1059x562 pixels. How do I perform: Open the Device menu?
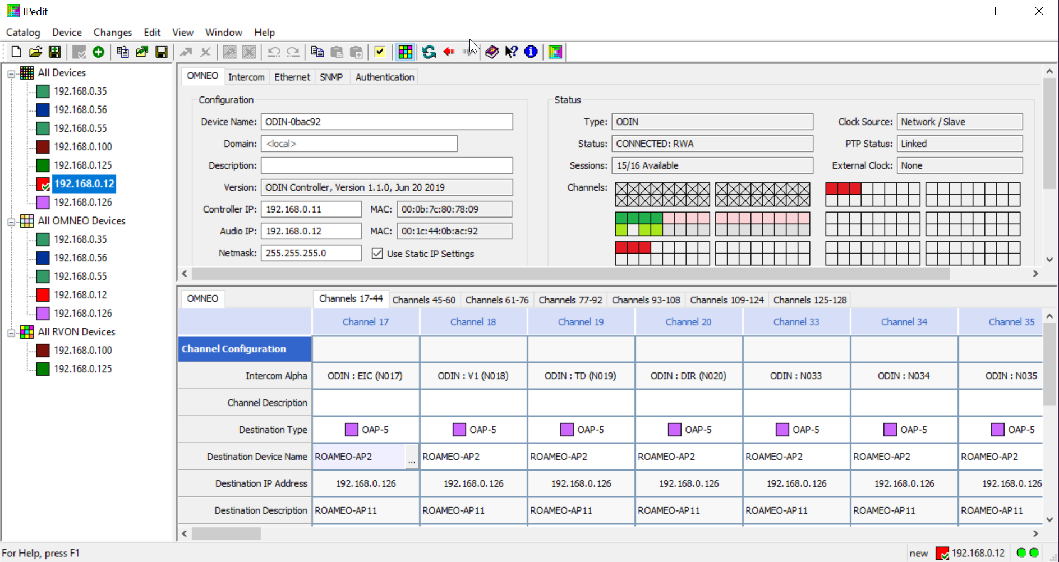[67, 33]
